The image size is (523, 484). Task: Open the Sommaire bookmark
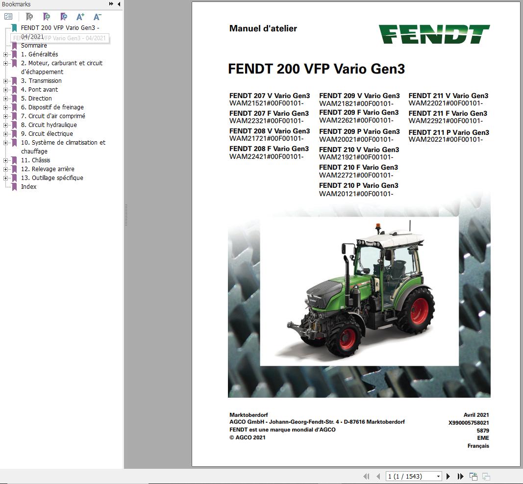[34, 46]
